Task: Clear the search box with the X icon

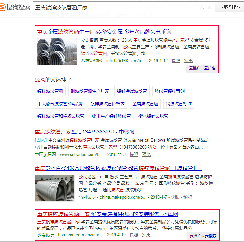Action: point(210,7)
